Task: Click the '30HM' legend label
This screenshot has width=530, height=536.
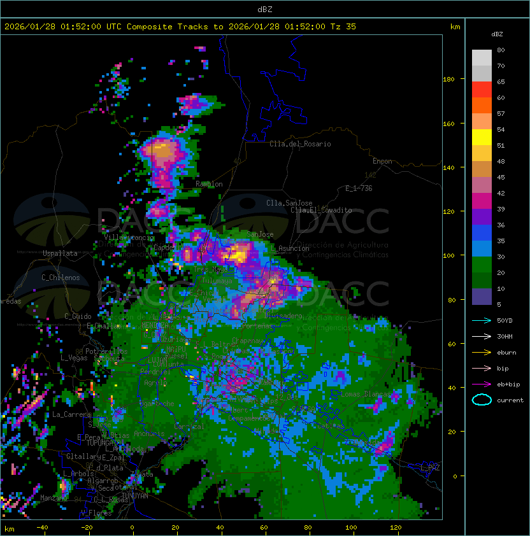Action: tap(505, 336)
